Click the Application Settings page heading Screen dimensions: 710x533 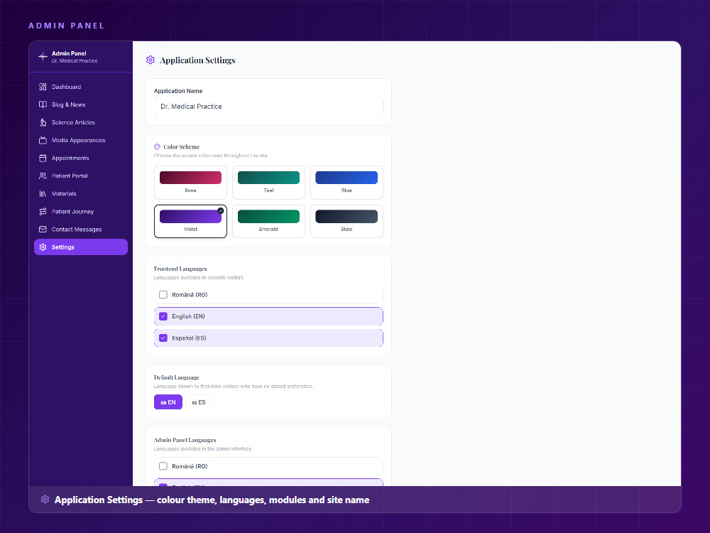(x=197, y=60)
